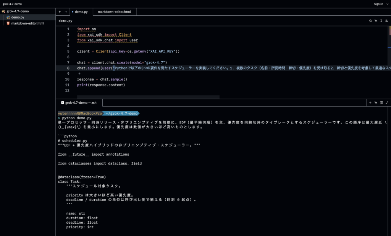The width and height of the screenshot is (391, 236).
Task: Open editor controls sliders icon
Action: [x=386, y=21]
